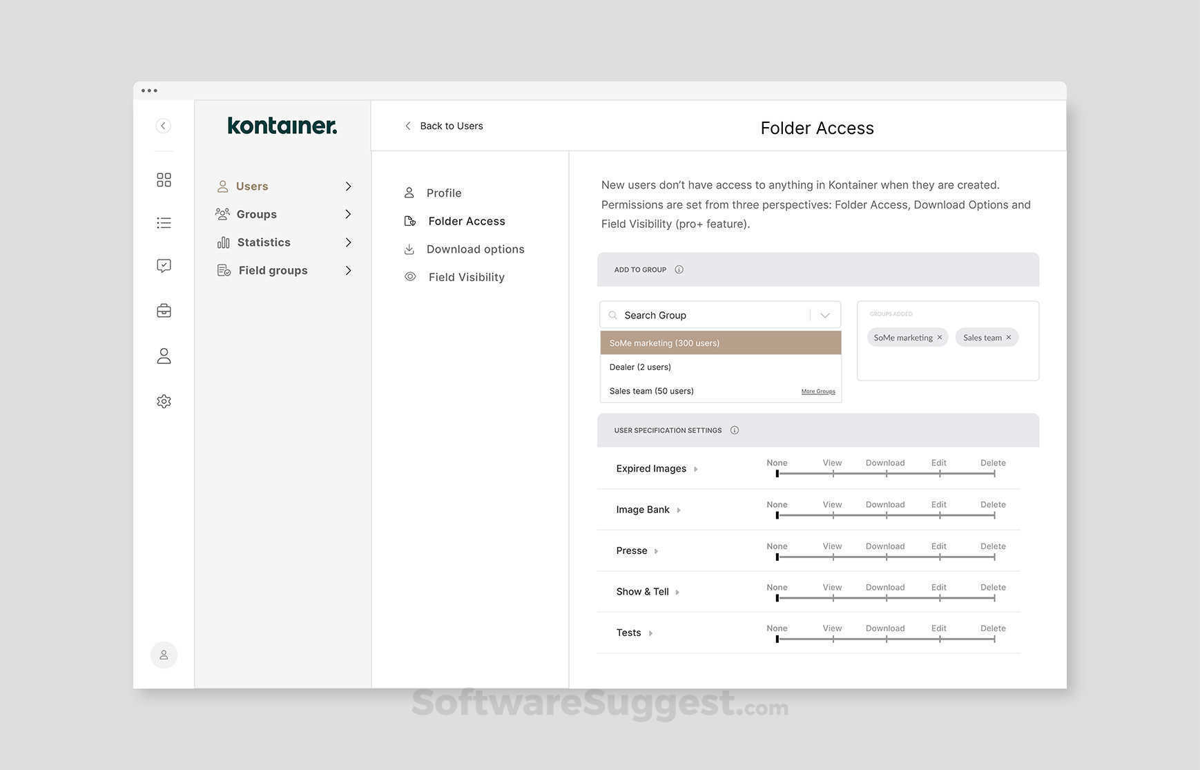The width and height of the screenshot is (1200, 770).
Task: Select the briefcase icon in the sidebar
Action: click(x=164, y=309)
